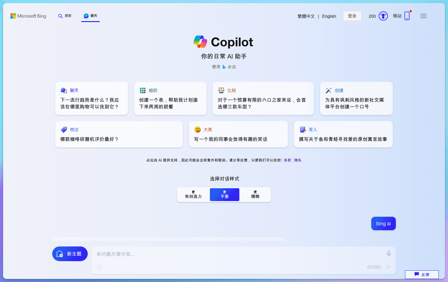The image size is (448, 282).
Task: Select the 商店 coffee grinder suggestion card
Action: 119,134
